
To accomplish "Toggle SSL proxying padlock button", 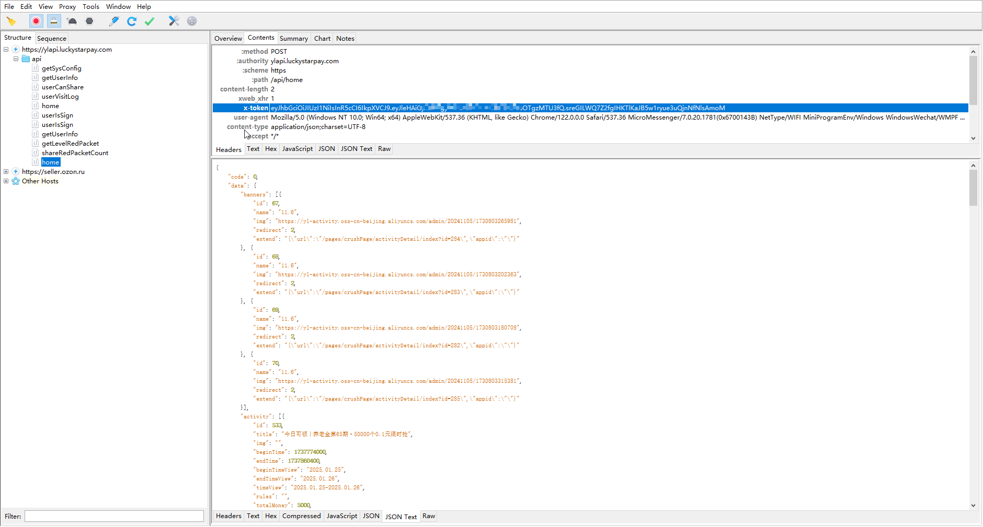I will (54, 21).
